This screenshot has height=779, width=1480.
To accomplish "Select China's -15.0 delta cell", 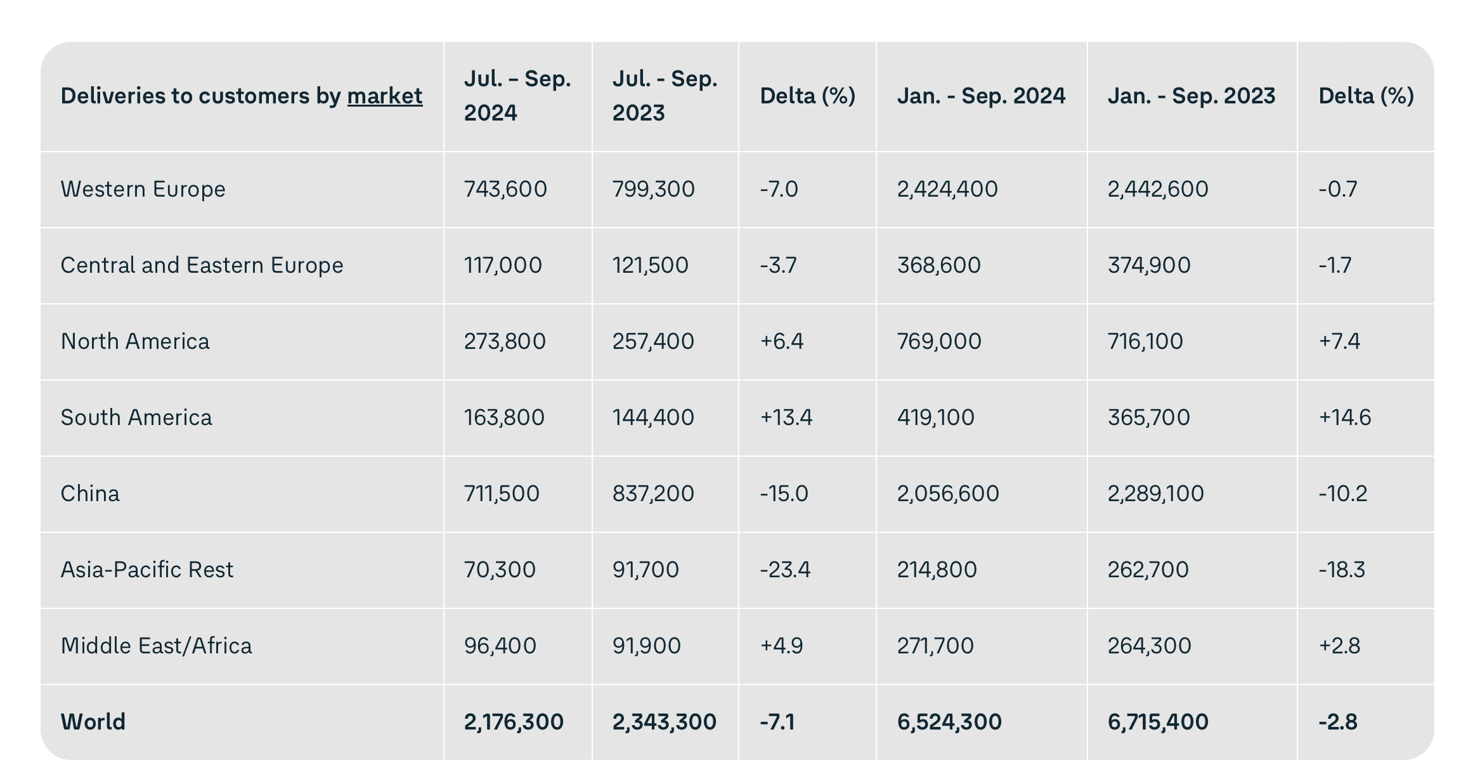I will click(784, 494).
